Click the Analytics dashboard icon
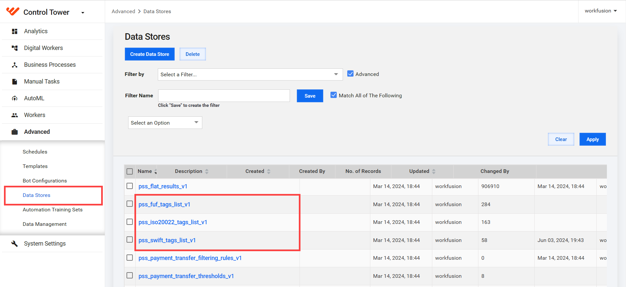Screen dimensions: 626x287 coord(14,31)
